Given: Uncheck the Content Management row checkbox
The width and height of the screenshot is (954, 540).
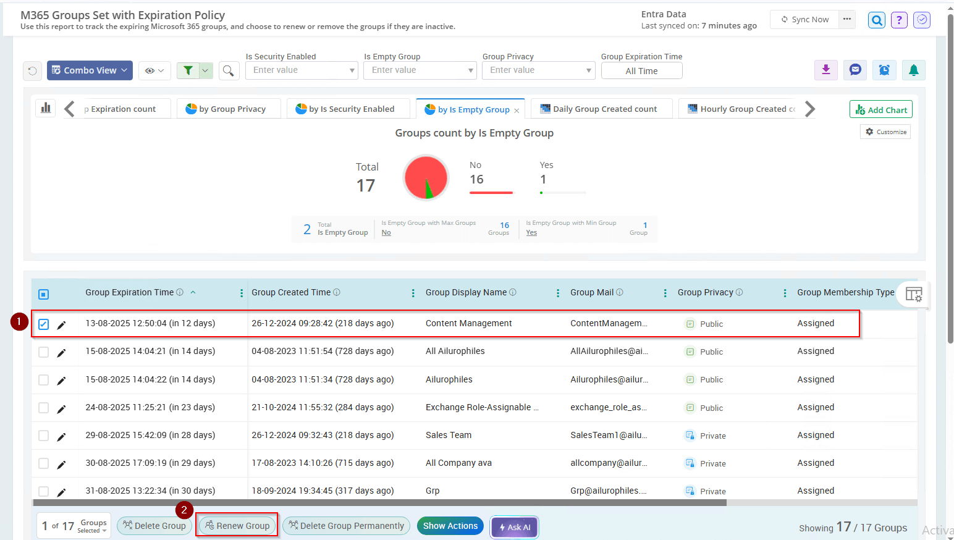Looking at the screenshot, I should tap(44, 324).
